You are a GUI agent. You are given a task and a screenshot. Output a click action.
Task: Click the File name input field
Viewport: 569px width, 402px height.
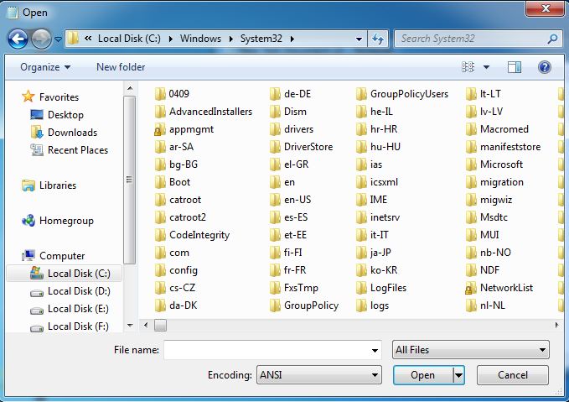272,350
